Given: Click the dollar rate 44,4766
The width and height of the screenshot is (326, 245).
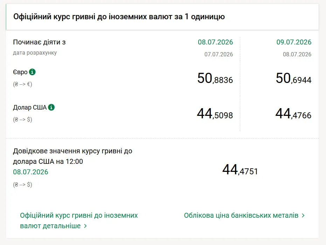Looking at the screenshot, I should 293,114.
